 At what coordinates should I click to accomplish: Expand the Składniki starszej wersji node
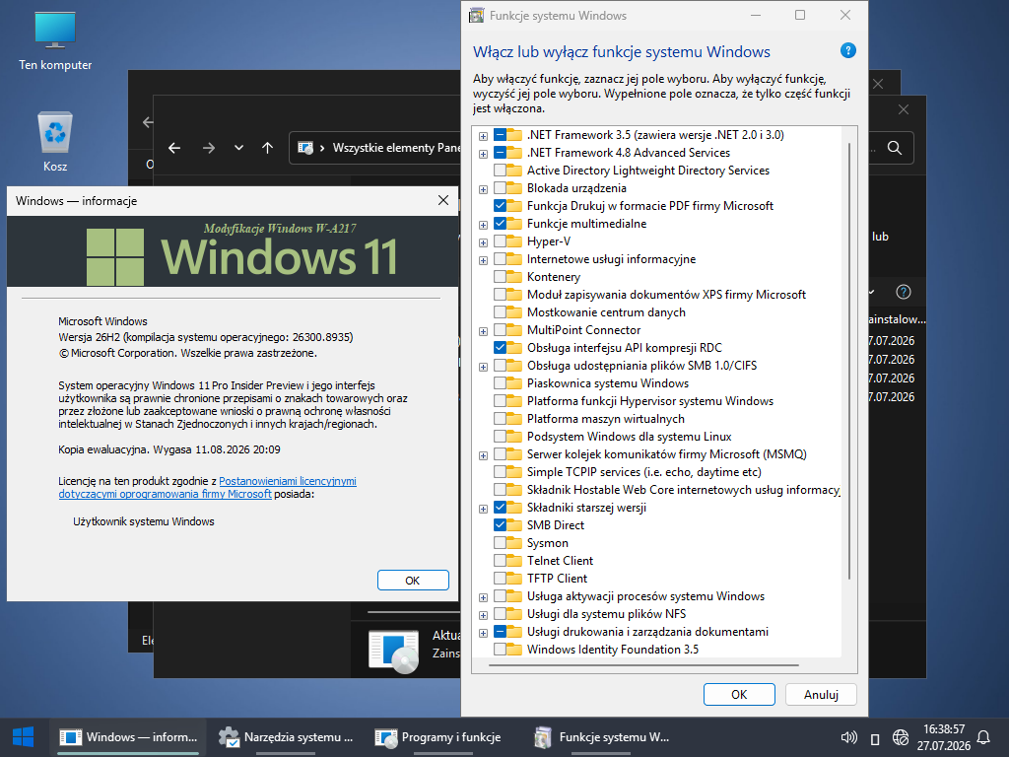pos(483,509)
